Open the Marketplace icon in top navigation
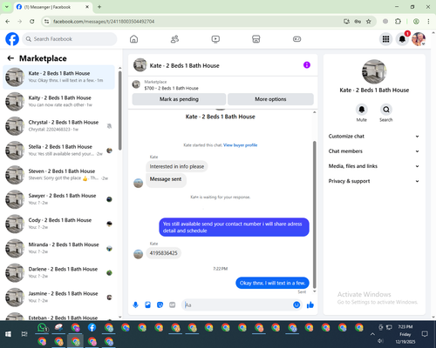Viewport: 436px width, 348px height. pyautogui.click(x=256, y=39)
